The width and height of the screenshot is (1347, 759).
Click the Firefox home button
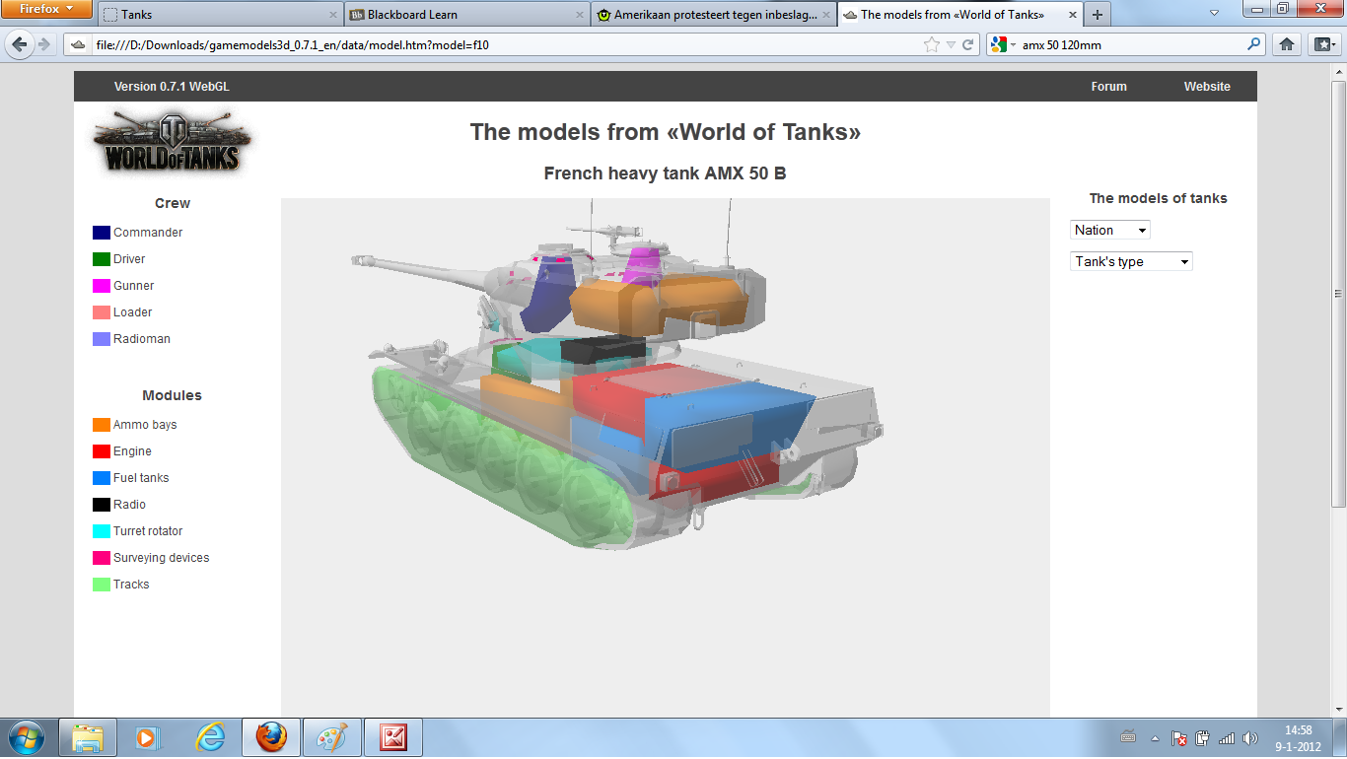[1286, 44]
